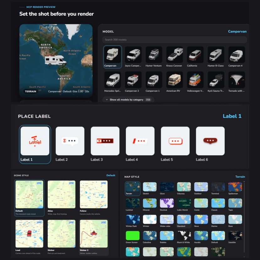The width and height of the screenshot is (260, 260).
Task: Pick the Standard map style
Action: [x=184, y=219]
